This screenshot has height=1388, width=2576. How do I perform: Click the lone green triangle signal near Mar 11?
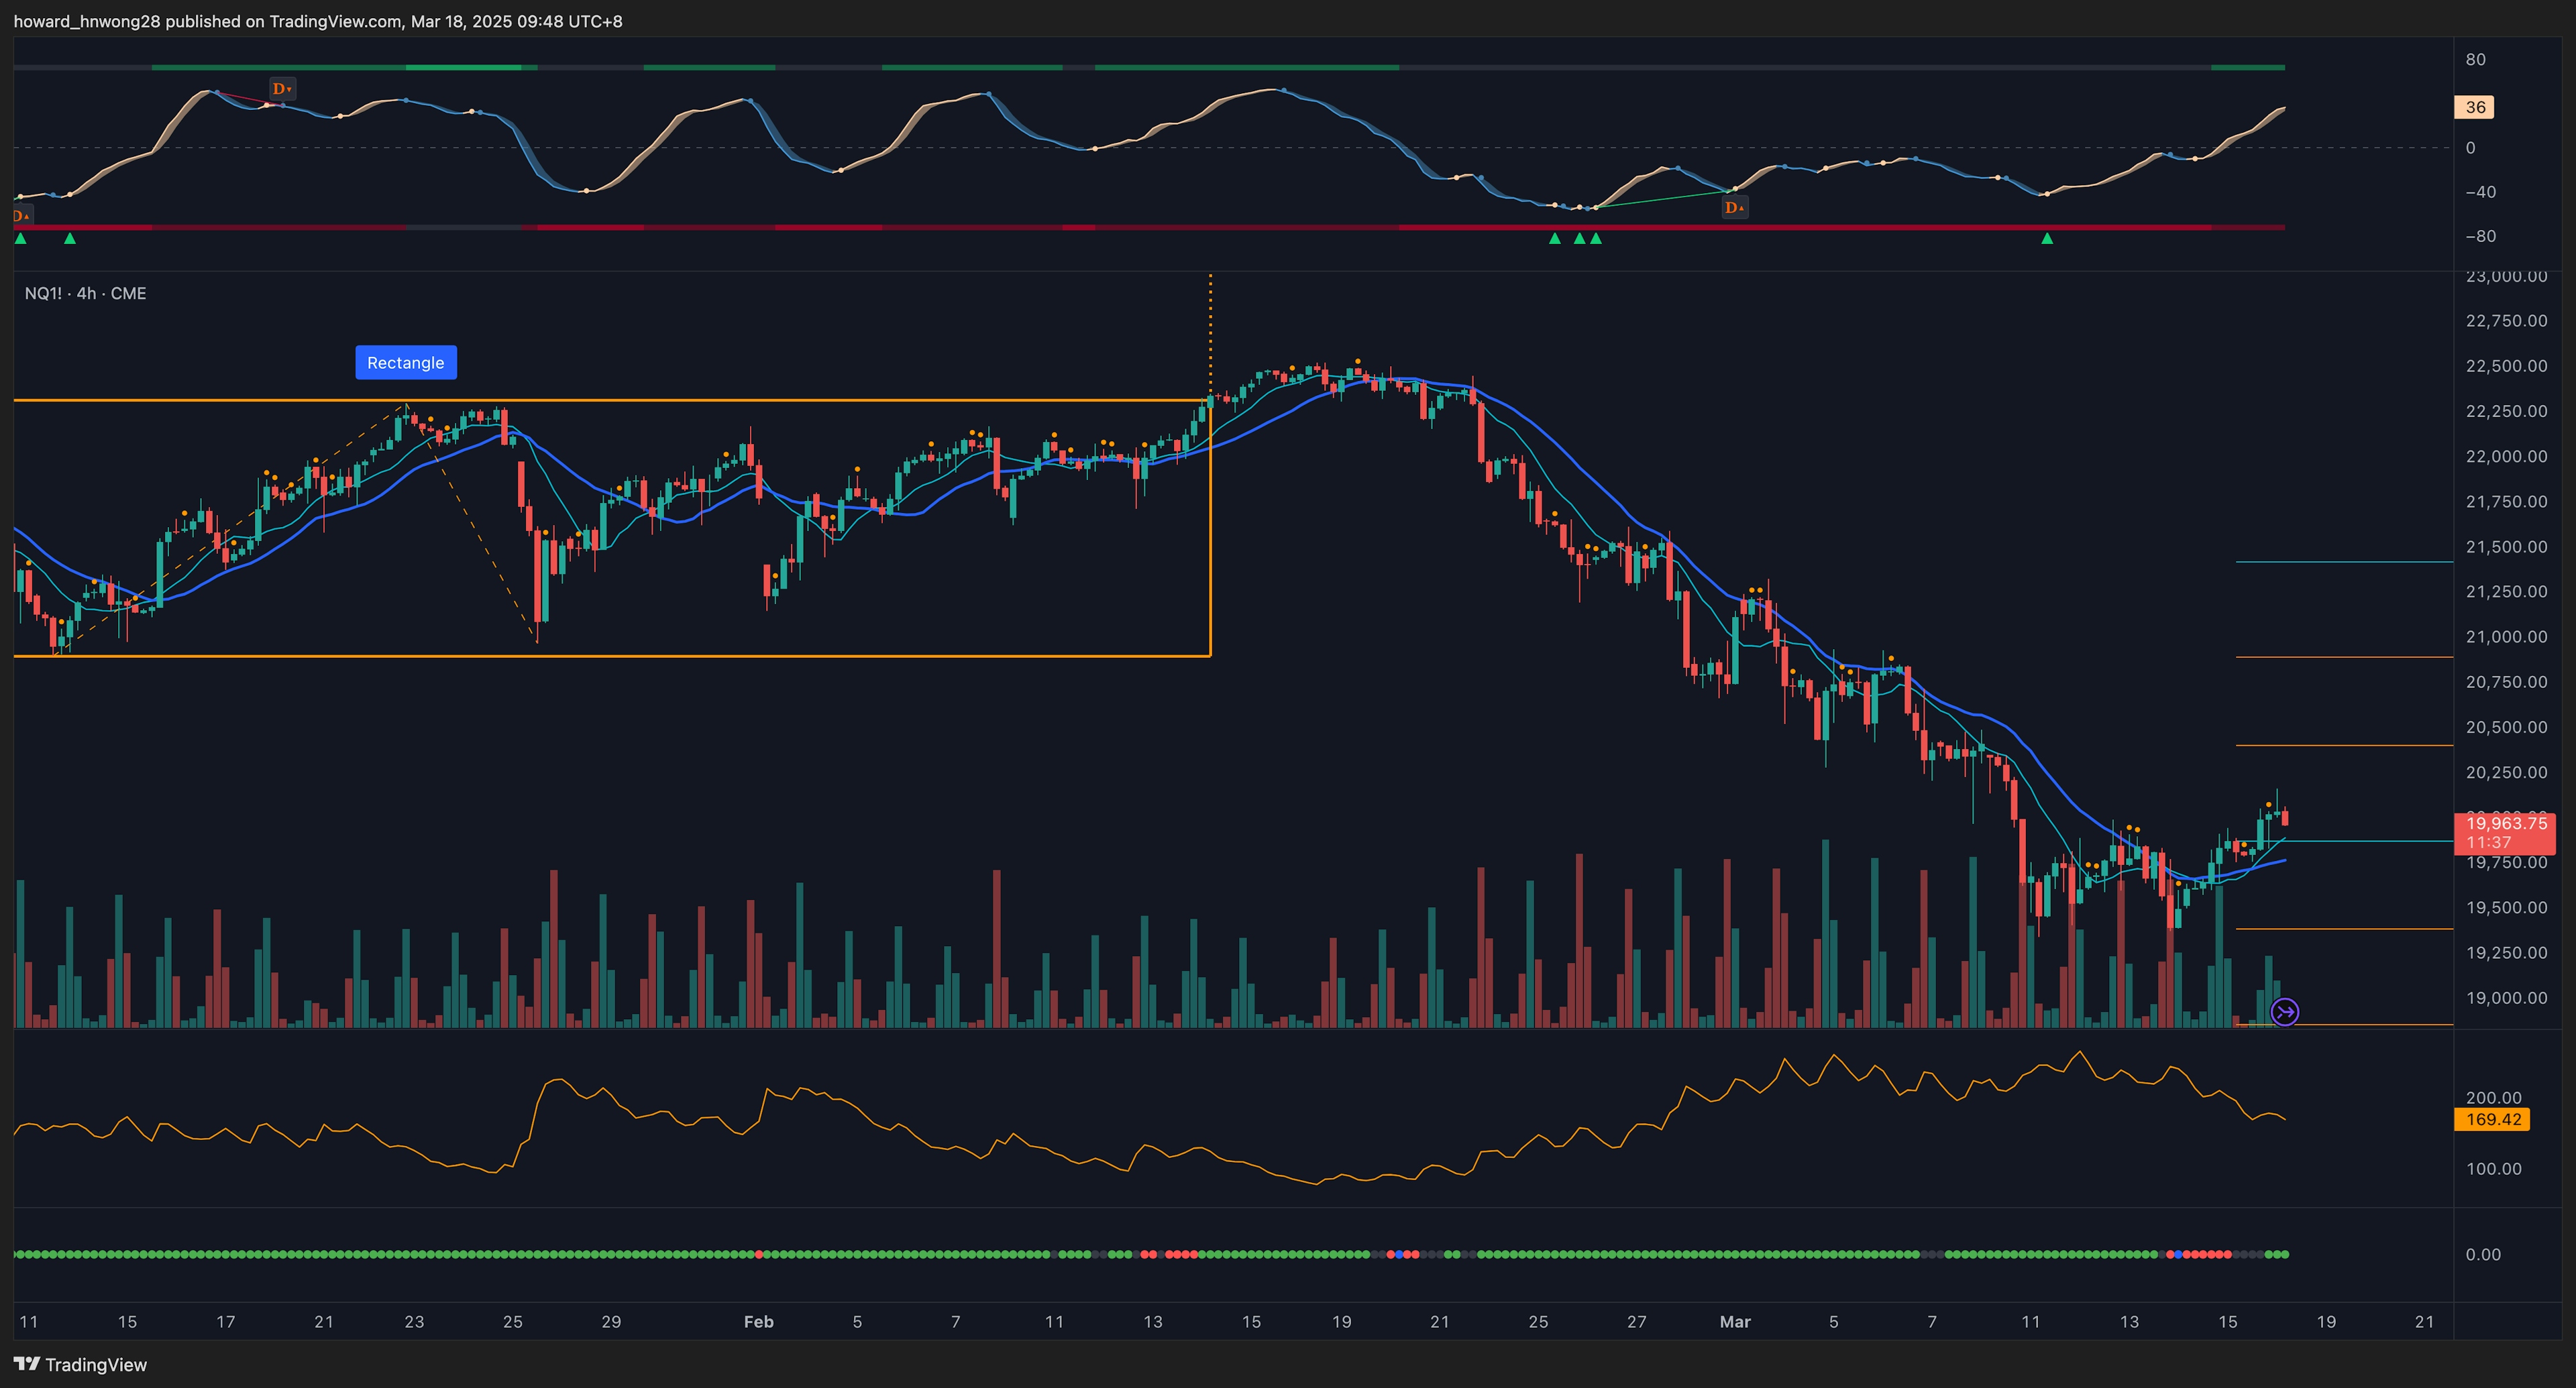[x=2047, y=239]
